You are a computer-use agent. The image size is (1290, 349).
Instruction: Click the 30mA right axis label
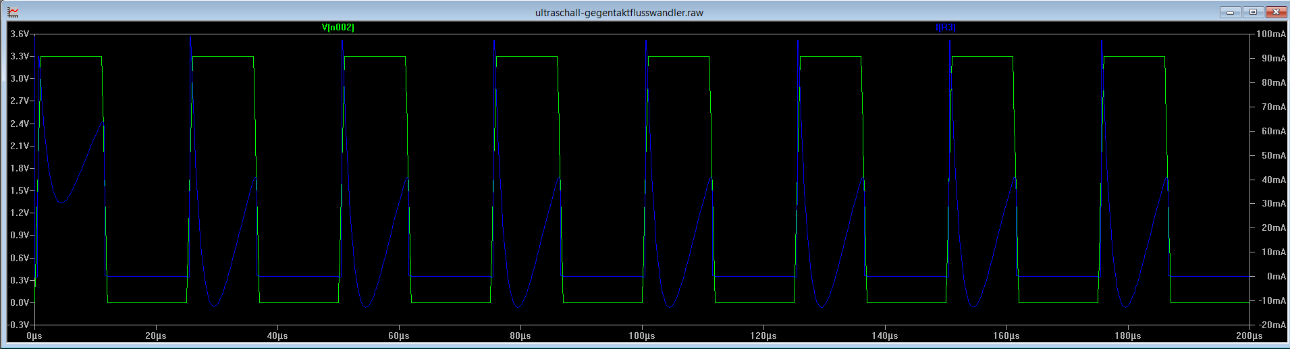(1274, 203)
